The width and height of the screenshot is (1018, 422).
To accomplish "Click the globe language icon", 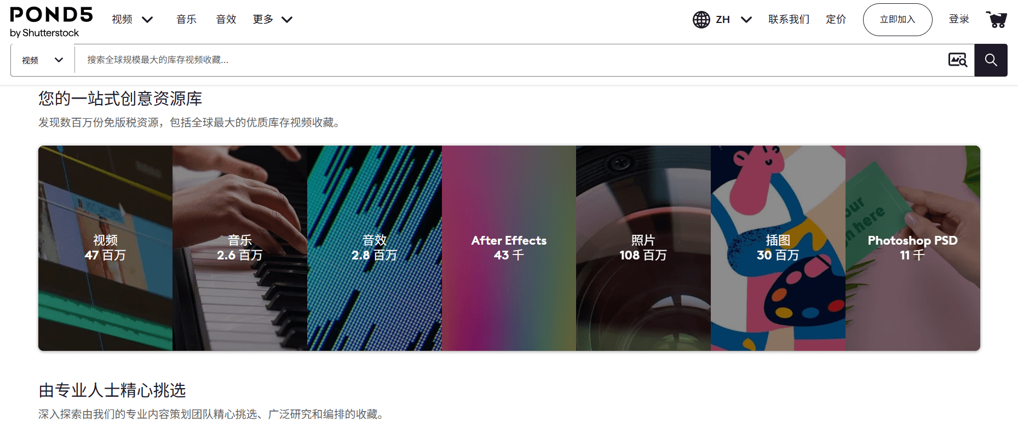I will coord(701,20).
